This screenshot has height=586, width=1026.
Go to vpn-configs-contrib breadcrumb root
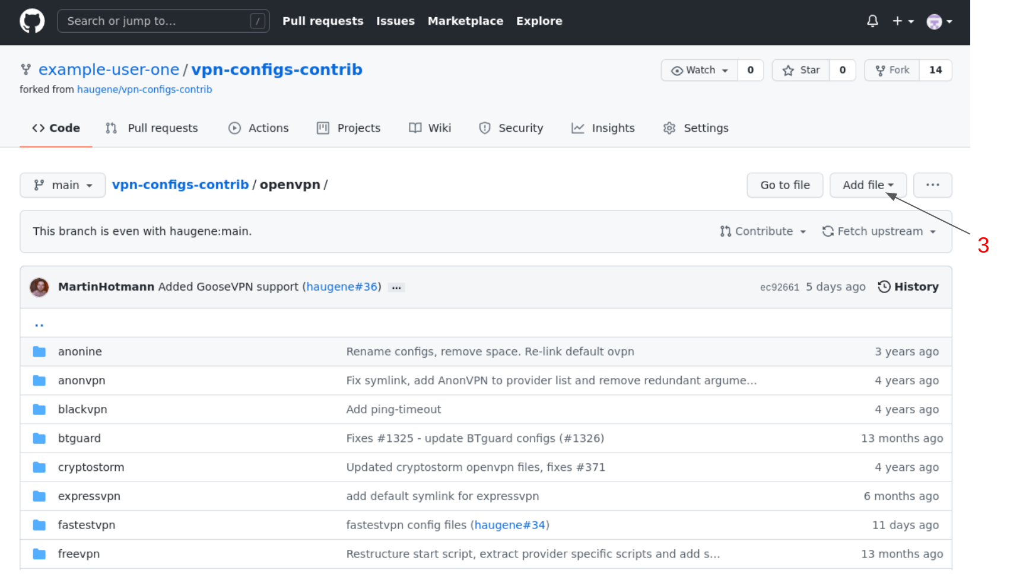click(180, 184)
